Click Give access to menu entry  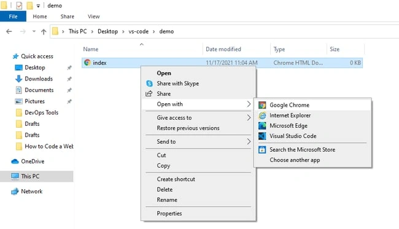coord(198,117)
